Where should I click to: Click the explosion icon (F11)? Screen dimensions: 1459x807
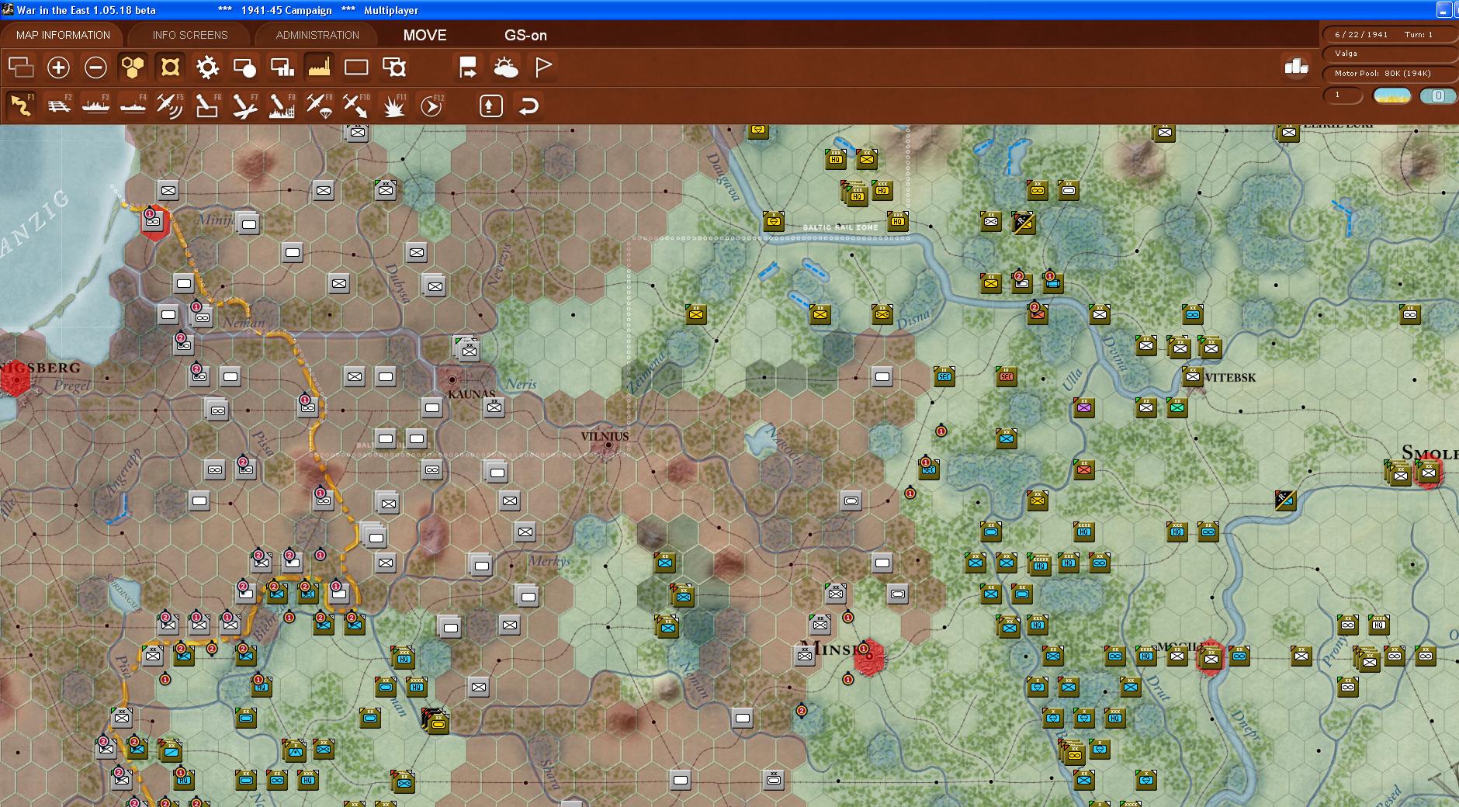click(394, 106)
